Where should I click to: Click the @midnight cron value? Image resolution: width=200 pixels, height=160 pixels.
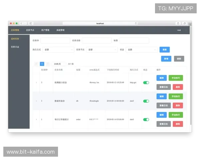click(94, 101)
